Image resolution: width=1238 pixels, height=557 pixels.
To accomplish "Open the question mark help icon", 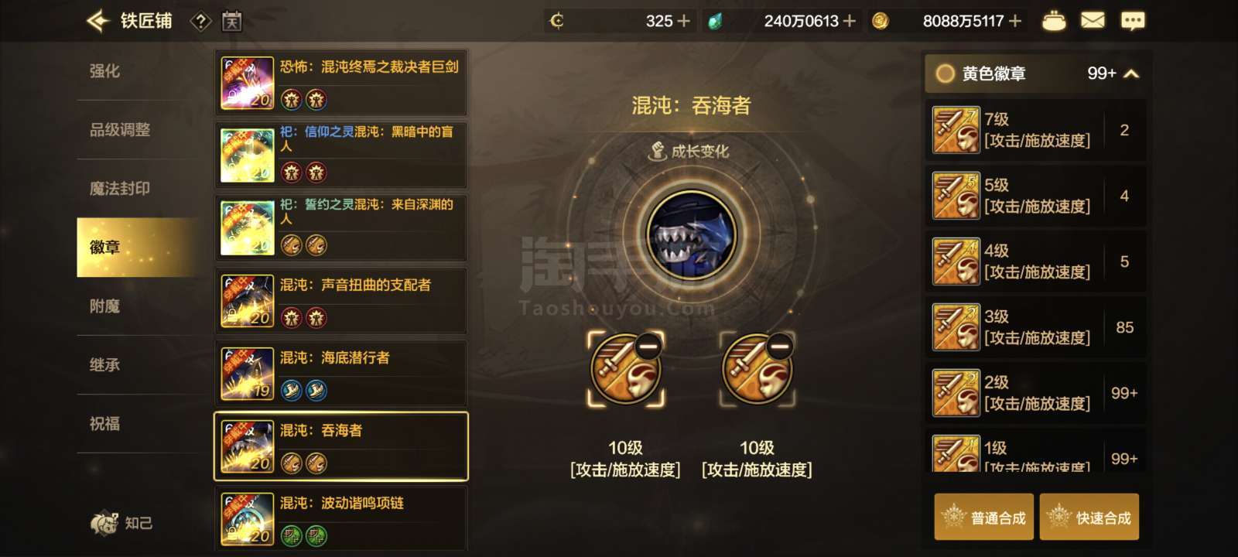I will (x=200, y=22).
